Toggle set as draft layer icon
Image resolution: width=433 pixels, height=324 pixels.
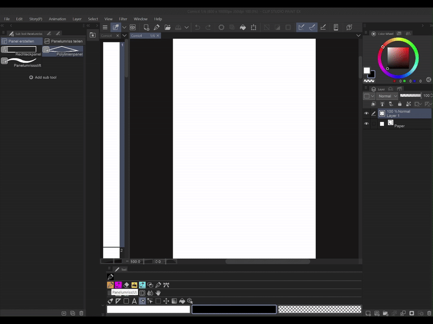click(x=391, y=104)
